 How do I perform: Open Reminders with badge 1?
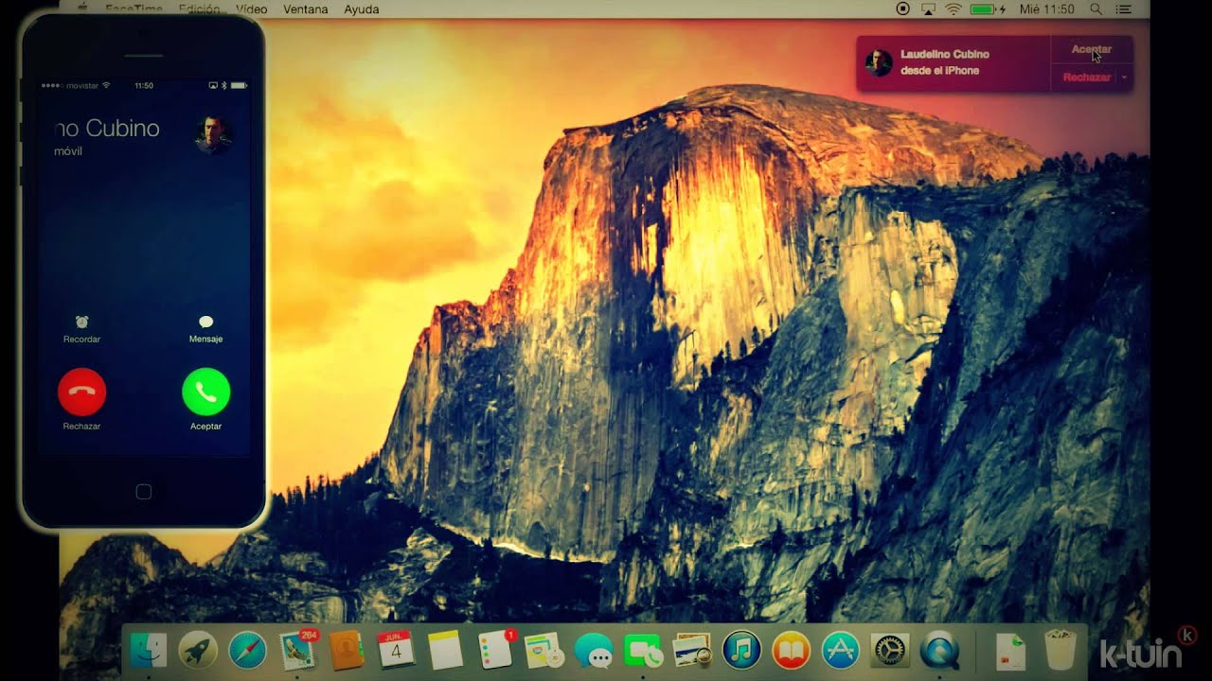tap(495, 649)
